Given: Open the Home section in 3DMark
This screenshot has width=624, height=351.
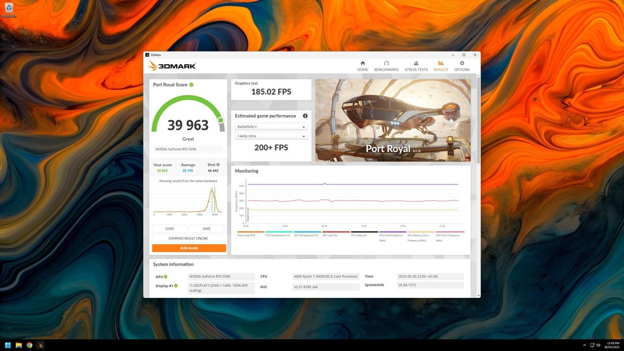Looking at the screenshot, I should coord(362,66).
